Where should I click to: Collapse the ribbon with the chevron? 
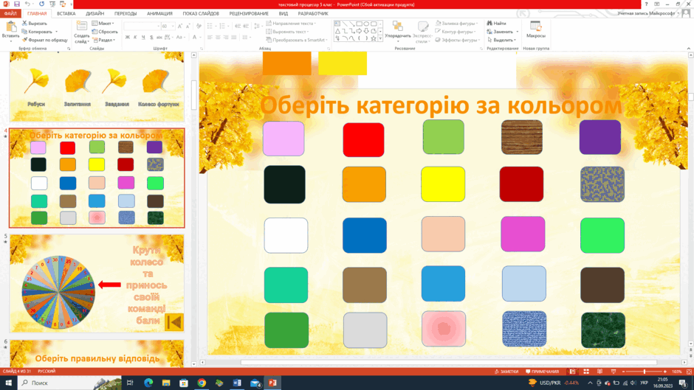click(688, 48)
